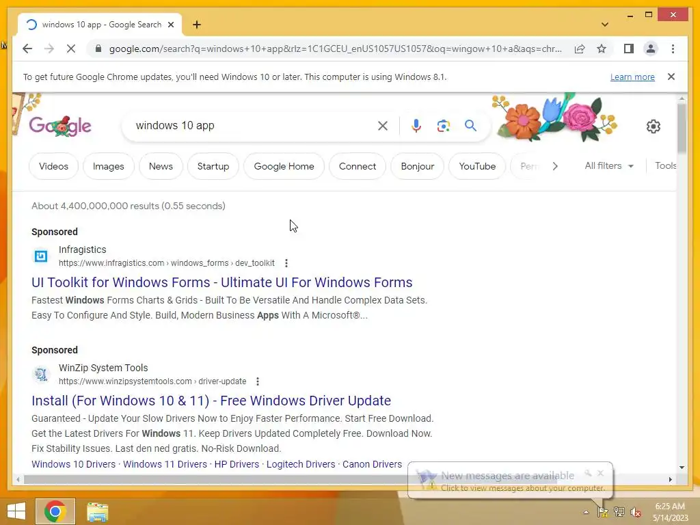Search by image with Lens icon
Viewport: 700px width, 525px height.
click(x=443, y=126)
